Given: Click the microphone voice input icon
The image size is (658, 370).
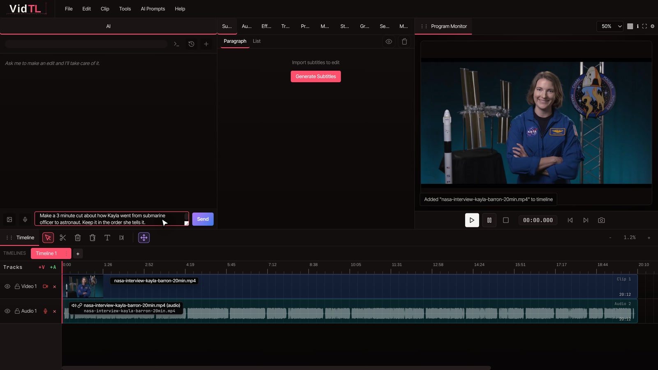Looking at the screenshot, I should [x=25, y=220].
